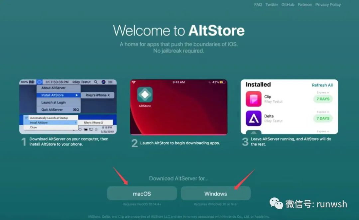Viewport: 359px width, 220px height.
Task: Open the Twitter link
Action: pyautogui.click(x=272, y=5)
